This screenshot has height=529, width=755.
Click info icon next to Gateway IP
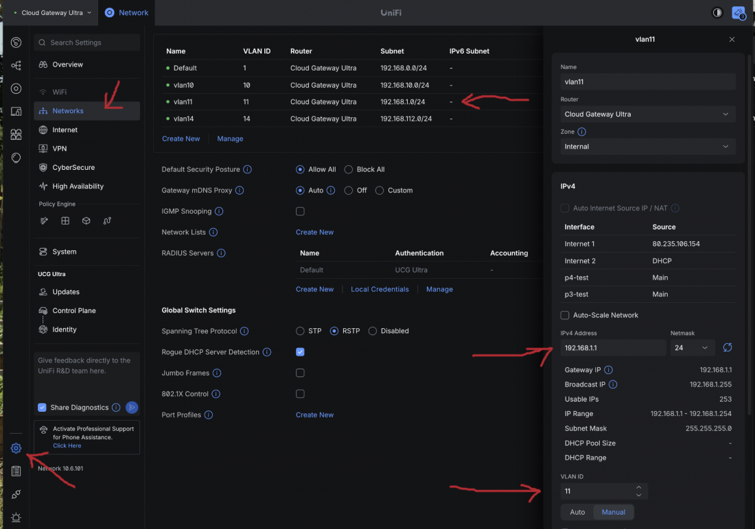608,370
